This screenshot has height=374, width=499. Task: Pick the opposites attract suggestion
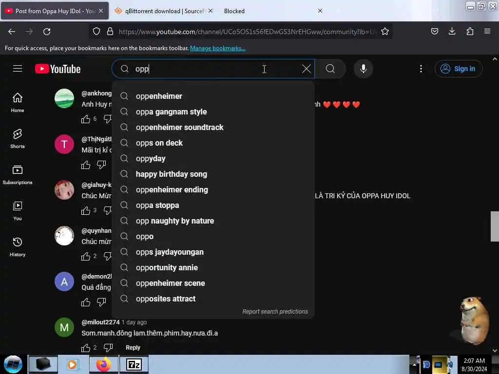pos(213,299)
